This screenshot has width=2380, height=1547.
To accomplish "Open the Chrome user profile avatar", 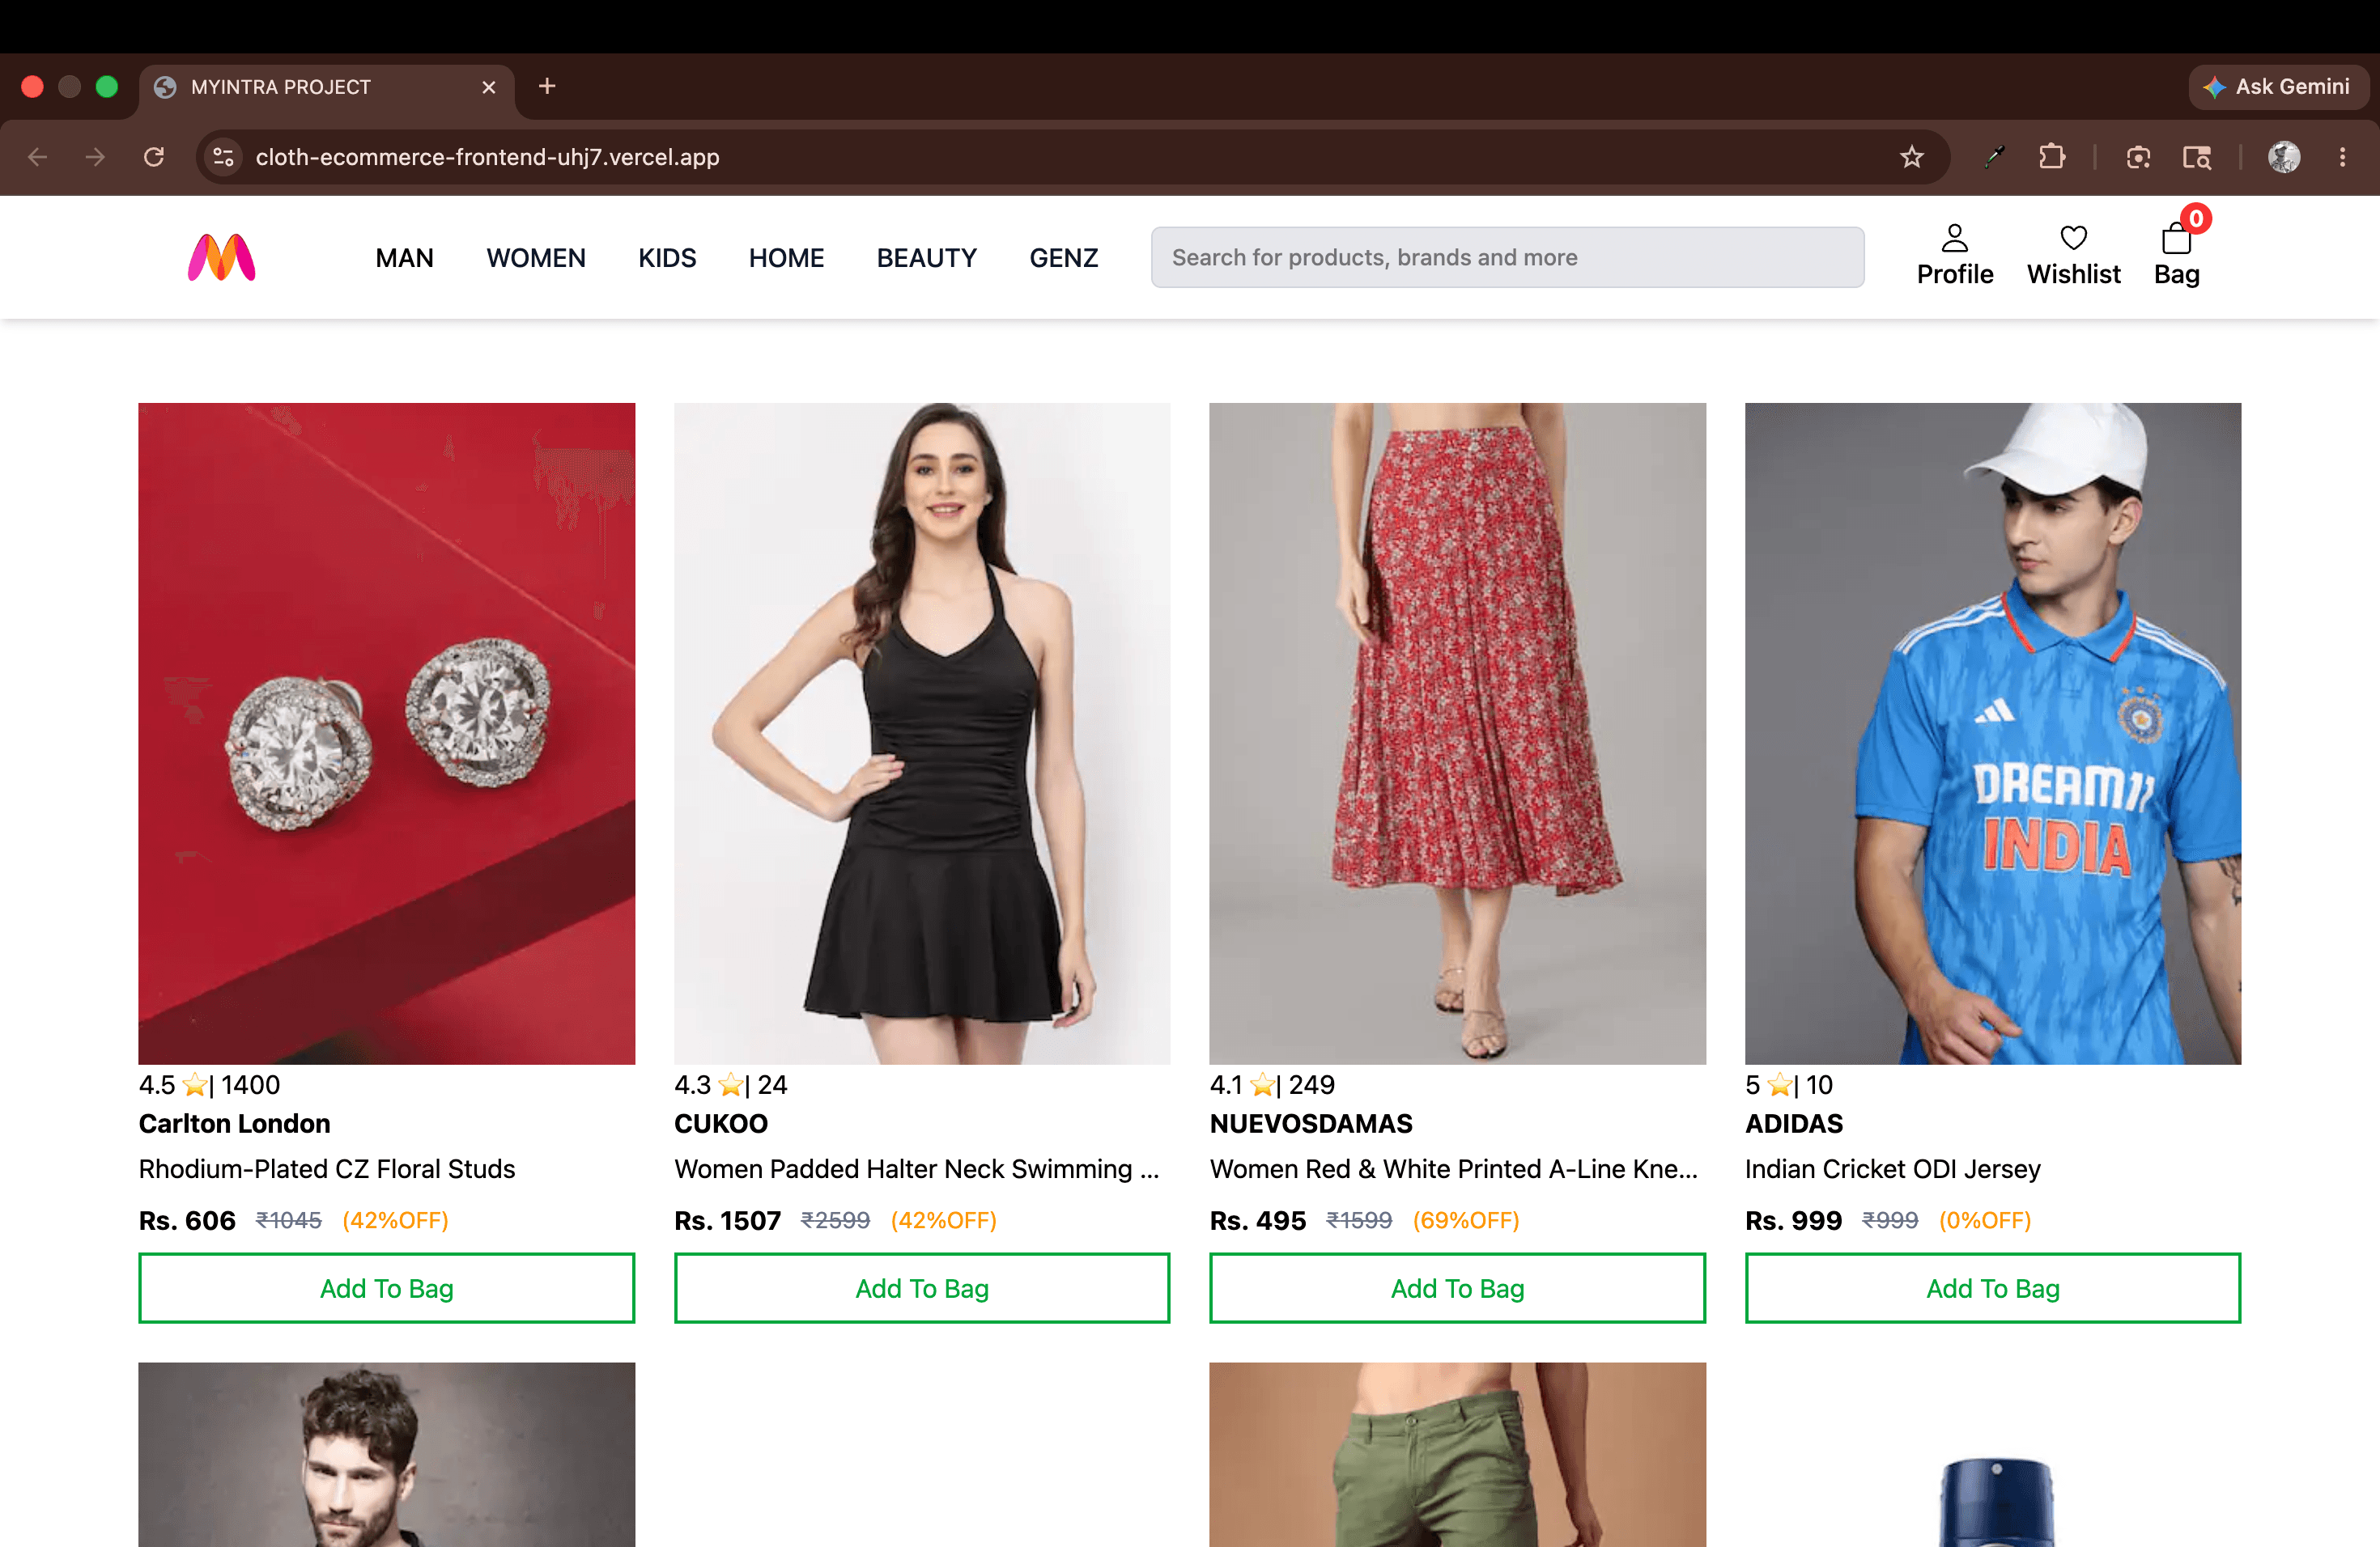I will [x=2283, y=157].
